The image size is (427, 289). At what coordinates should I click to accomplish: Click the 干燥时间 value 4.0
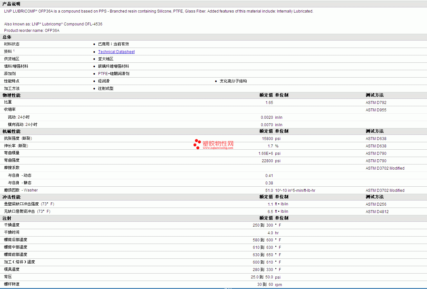coord(270,233)
